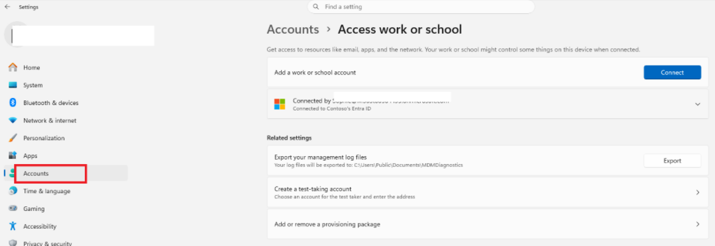
Task: Click the 'Related settings' heading
Action: 289,138
